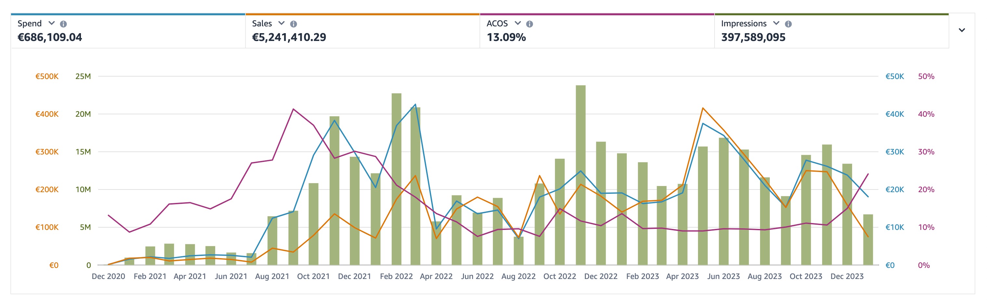This screenshot has height=305, width=987.
Task: Click the Apr 2021 x-axis label
Action: pyautogui.click(x=190, y=276)
